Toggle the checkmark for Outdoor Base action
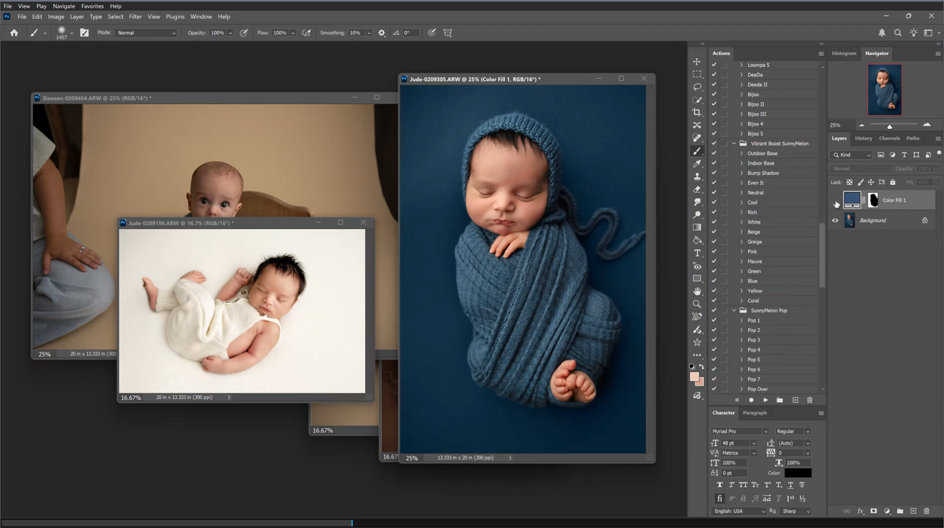The image size is (944, 528). [x=714, y=153]
